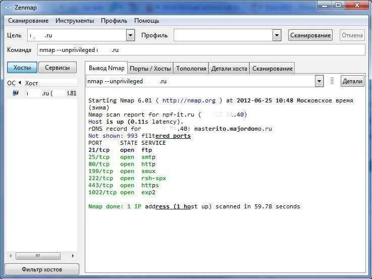The width and height of the screenshot is (372, 279).
Task: Click the 25/tcp open smtp line
Action: click(x=122, y=157)
